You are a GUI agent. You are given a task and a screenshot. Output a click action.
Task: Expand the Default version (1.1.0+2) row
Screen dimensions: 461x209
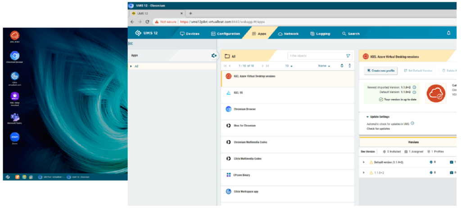364,162
